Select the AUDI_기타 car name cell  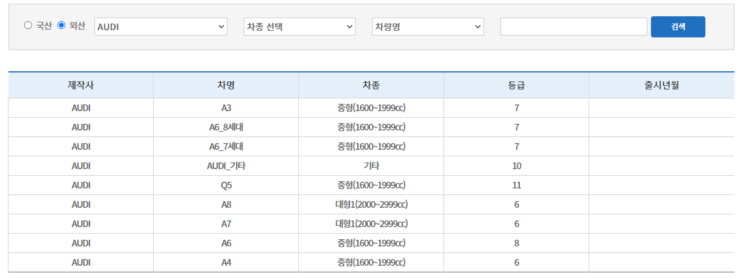(226, 166)
